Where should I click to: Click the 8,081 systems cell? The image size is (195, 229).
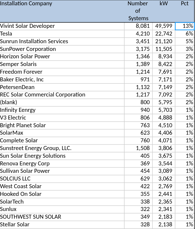click(138, 26)
